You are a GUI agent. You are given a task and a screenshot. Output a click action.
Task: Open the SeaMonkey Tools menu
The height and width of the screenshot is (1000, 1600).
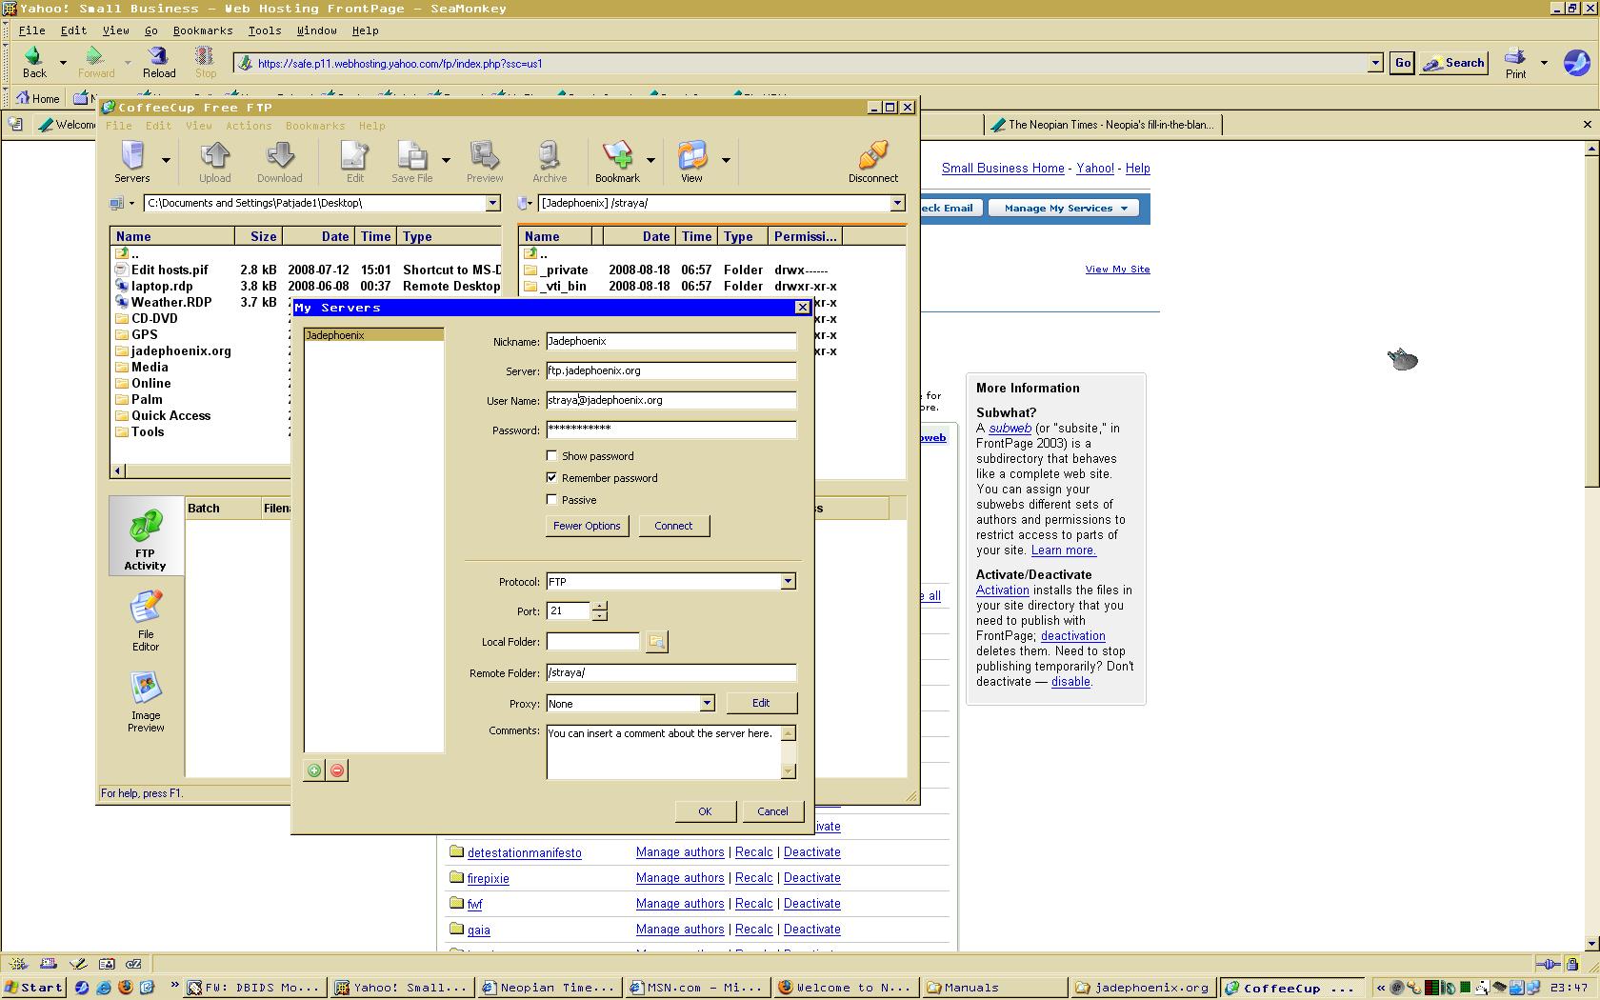coord(265,30)
